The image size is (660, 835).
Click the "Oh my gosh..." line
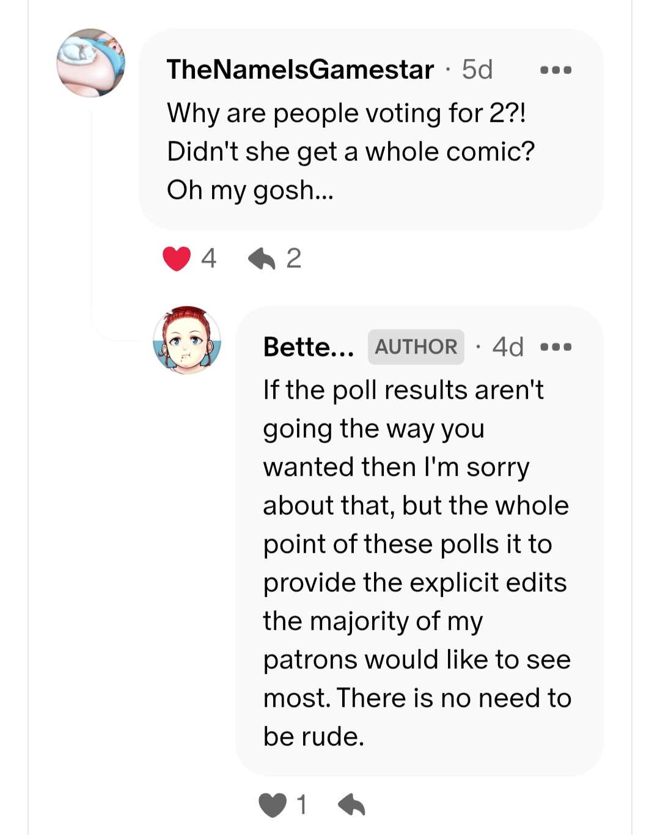pos(251,190)
